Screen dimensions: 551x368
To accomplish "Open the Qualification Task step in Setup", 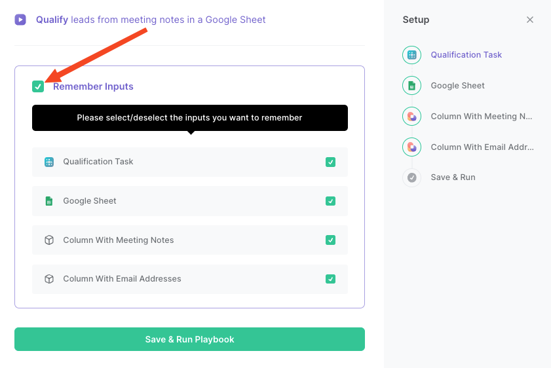I will (x=466, y=55).
